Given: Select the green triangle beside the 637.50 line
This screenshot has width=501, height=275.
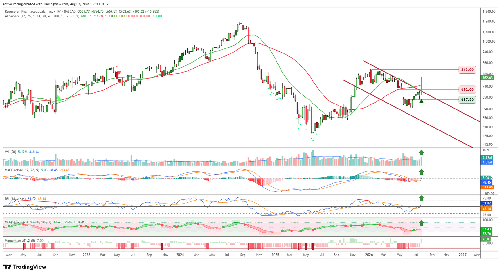Looking at the screenshot, I should click(421, 101).
